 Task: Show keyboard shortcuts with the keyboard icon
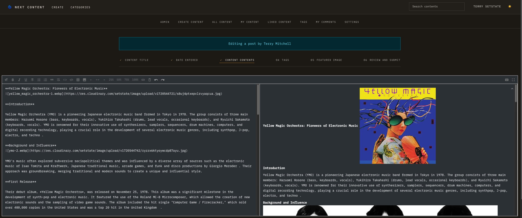pos(507,80)
